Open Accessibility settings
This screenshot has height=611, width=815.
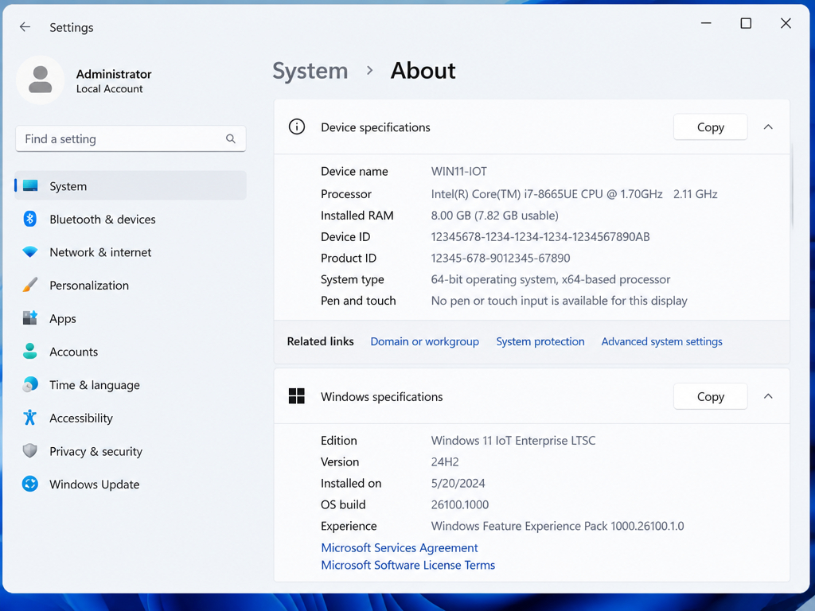[131, 418]
